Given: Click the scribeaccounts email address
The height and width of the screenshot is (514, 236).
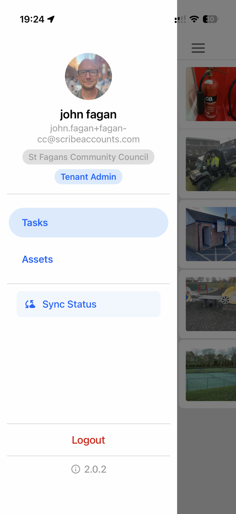Looking at the screenshot, I should (88, 134).
